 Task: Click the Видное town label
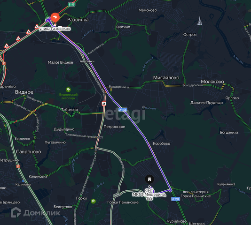coord(24,92)
